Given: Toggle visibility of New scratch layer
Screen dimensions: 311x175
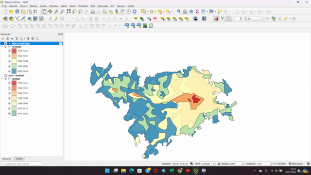Looking at the screenshot, I should point(6,43).
